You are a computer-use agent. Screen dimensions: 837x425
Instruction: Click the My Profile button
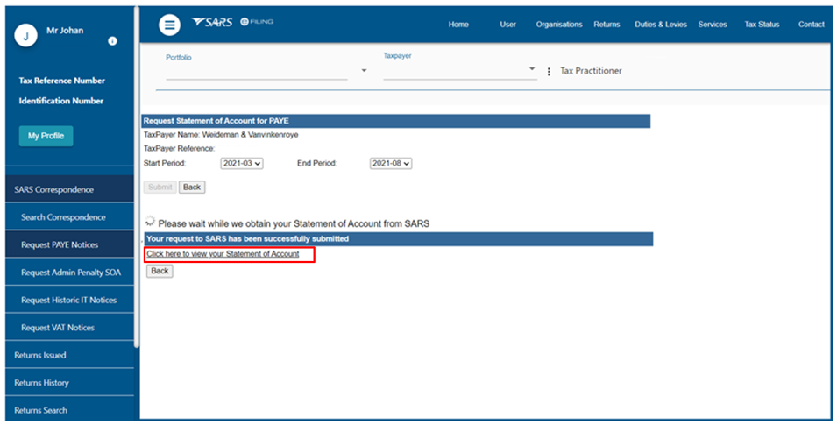click(46, 136)
